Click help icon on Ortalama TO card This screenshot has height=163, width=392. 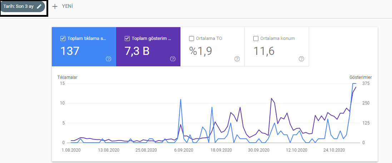tap(237, 59)
